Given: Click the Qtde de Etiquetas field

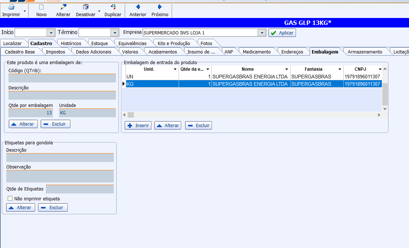Looking at the screenshot, I should click(80, 189).
